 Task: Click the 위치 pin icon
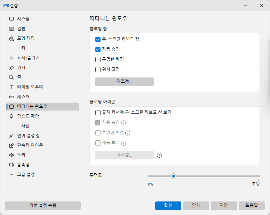click(x=11, y=68)
